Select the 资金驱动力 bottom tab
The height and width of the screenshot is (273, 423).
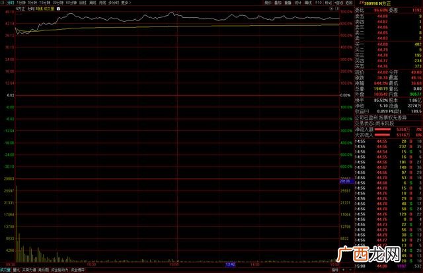(59, 270)
